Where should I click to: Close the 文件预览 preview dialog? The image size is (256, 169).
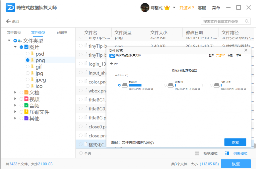(246, 50)
